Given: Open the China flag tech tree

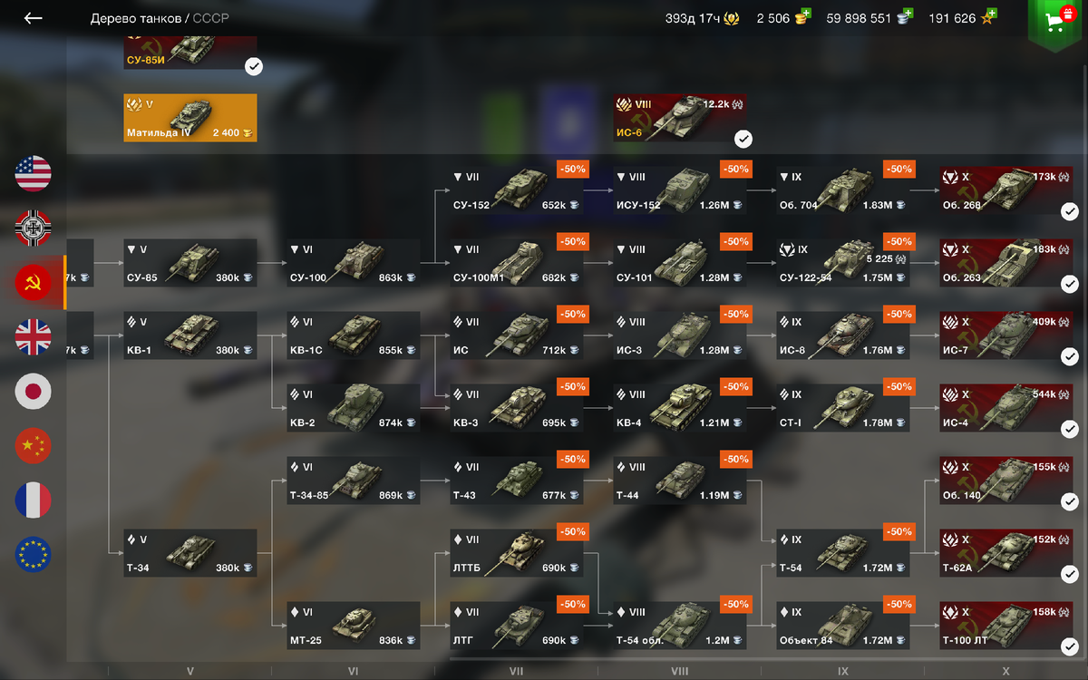Looking at the screenshot, I should coord(34,446).
